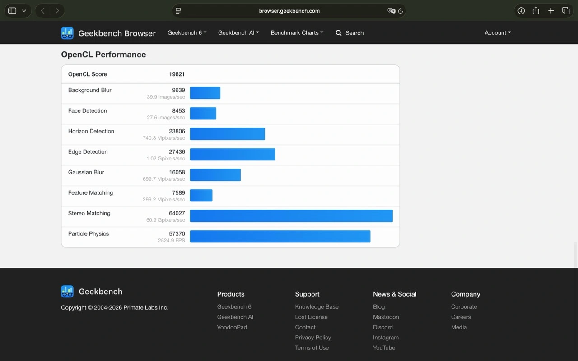Expand the sidebar options chevron
Image resolution: width=578 pixels, height=361 pixels.
point(24,11)
